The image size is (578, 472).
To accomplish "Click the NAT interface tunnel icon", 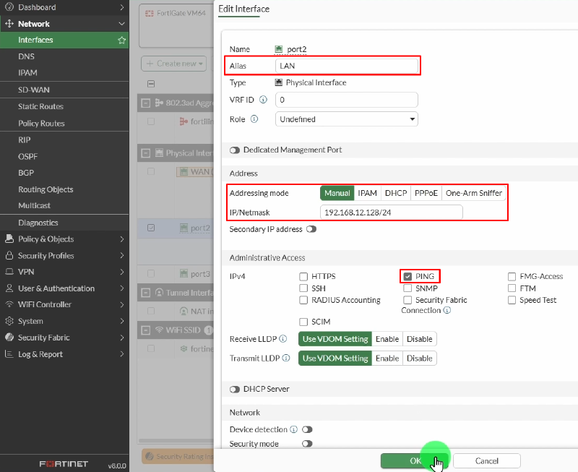I will pos(184,312).
